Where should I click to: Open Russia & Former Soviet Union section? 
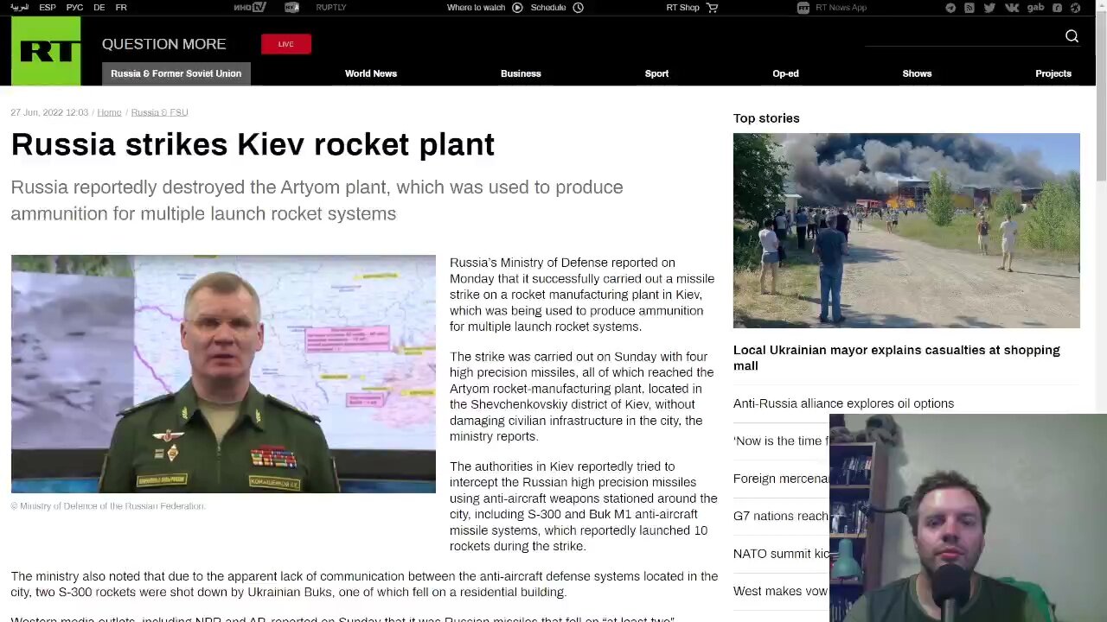(176, 73)
